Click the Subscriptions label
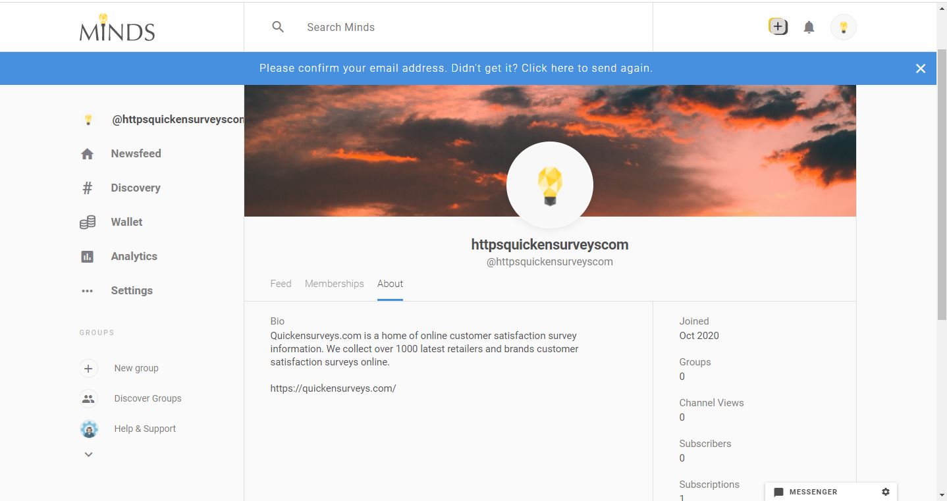947x501 pixels. pos(709,485)
